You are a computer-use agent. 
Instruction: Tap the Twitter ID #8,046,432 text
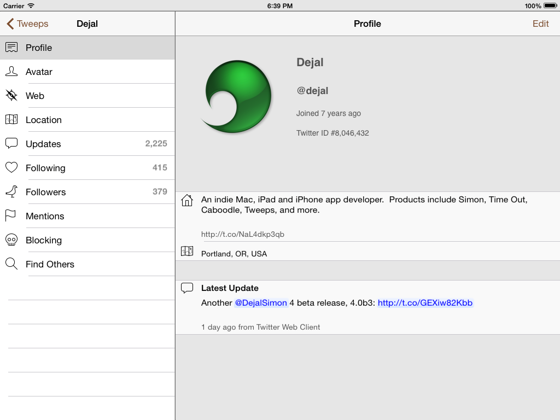(332, 133)
